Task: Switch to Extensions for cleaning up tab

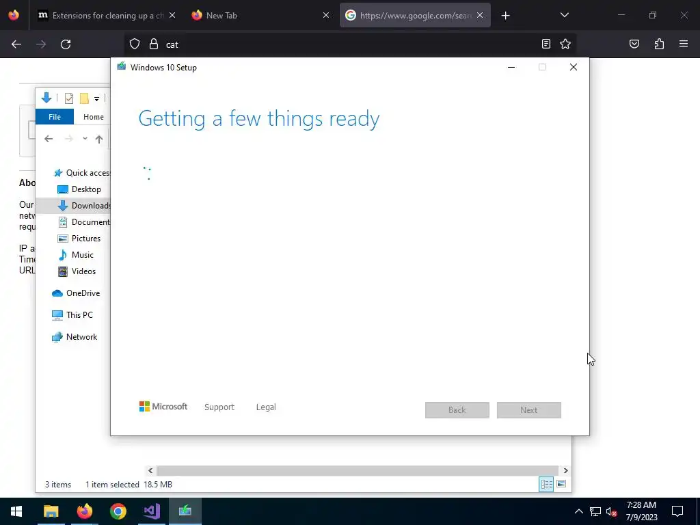Action: point(107,15)
